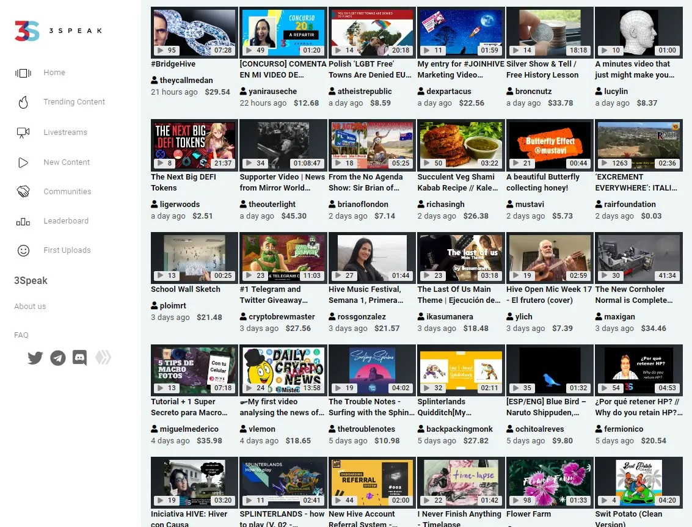Open Trending Content menu item
Image resolution: width=692 pixels, height=527 pixels.
click(74, 102)
